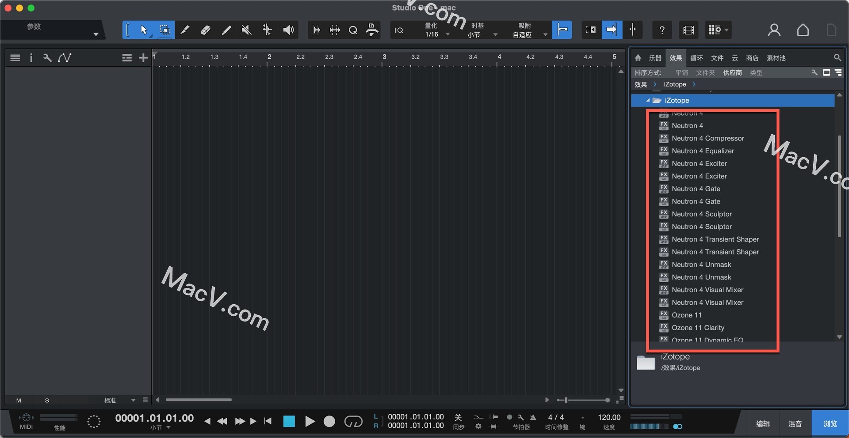Screen dimensions: 849x438
Task: Open the user account icon
Action: [774, 30]
